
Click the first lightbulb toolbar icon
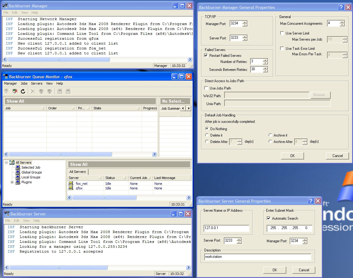(x=41, y=91)
